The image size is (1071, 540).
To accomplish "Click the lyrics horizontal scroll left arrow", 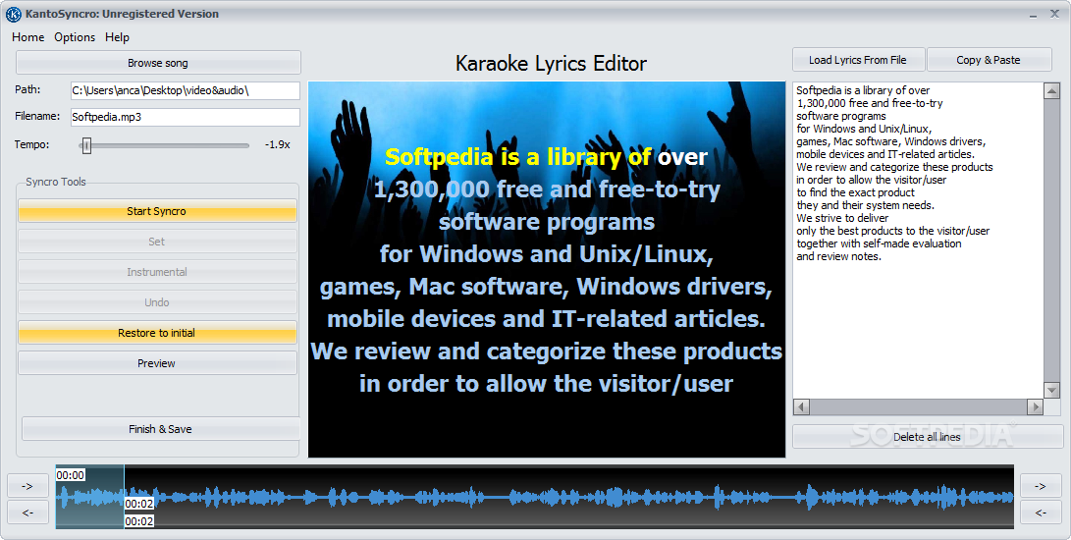I will [802, 406].
